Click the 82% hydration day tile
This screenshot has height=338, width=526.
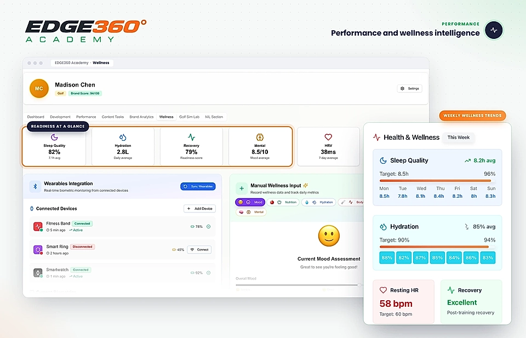pyautogui.click(x=404, y=258)
